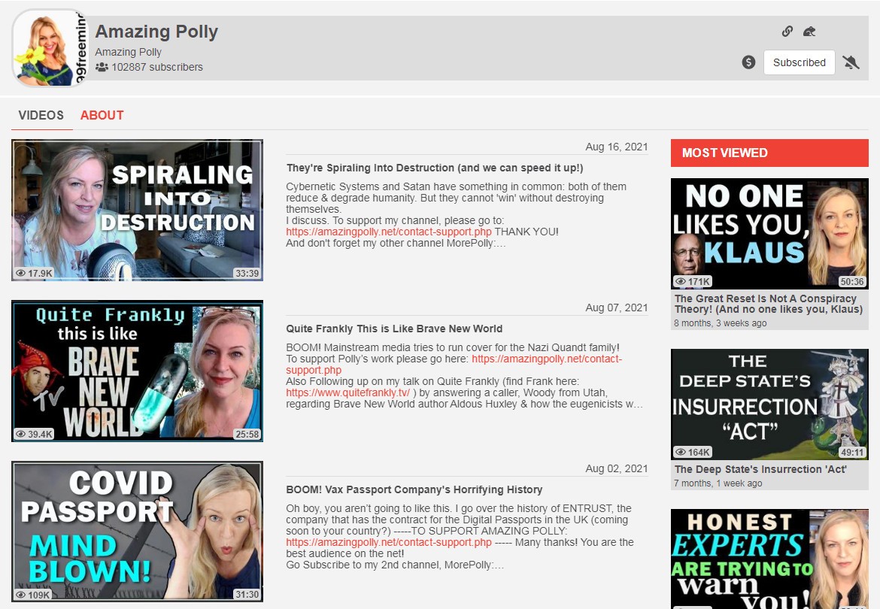Select the VIDEOS tab
The image size is (880, 609).
tap(41, 115)
